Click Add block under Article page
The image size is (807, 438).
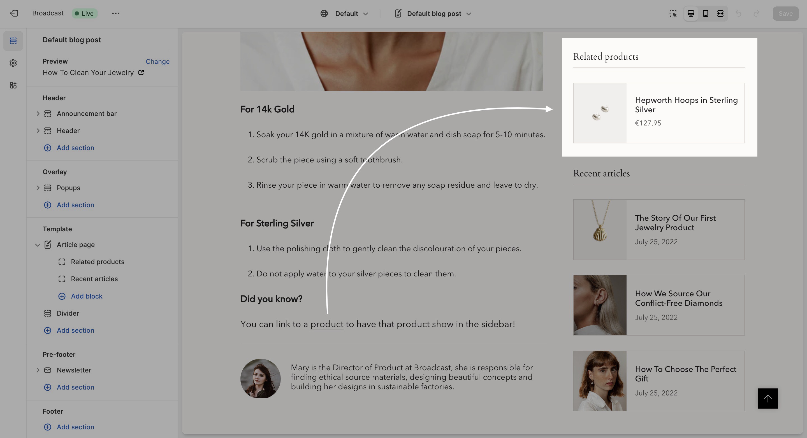87,296
